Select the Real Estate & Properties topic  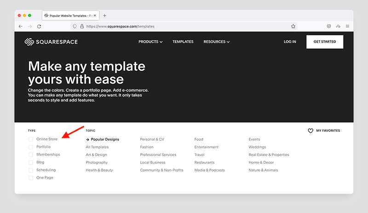[x=269, y=155]
